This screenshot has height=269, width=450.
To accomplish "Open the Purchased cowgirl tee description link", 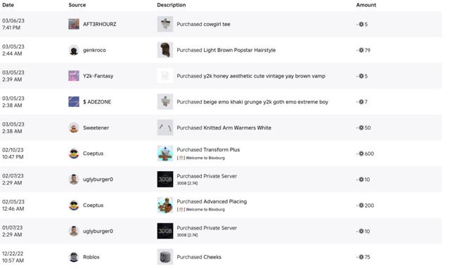I will pos(203,24).
